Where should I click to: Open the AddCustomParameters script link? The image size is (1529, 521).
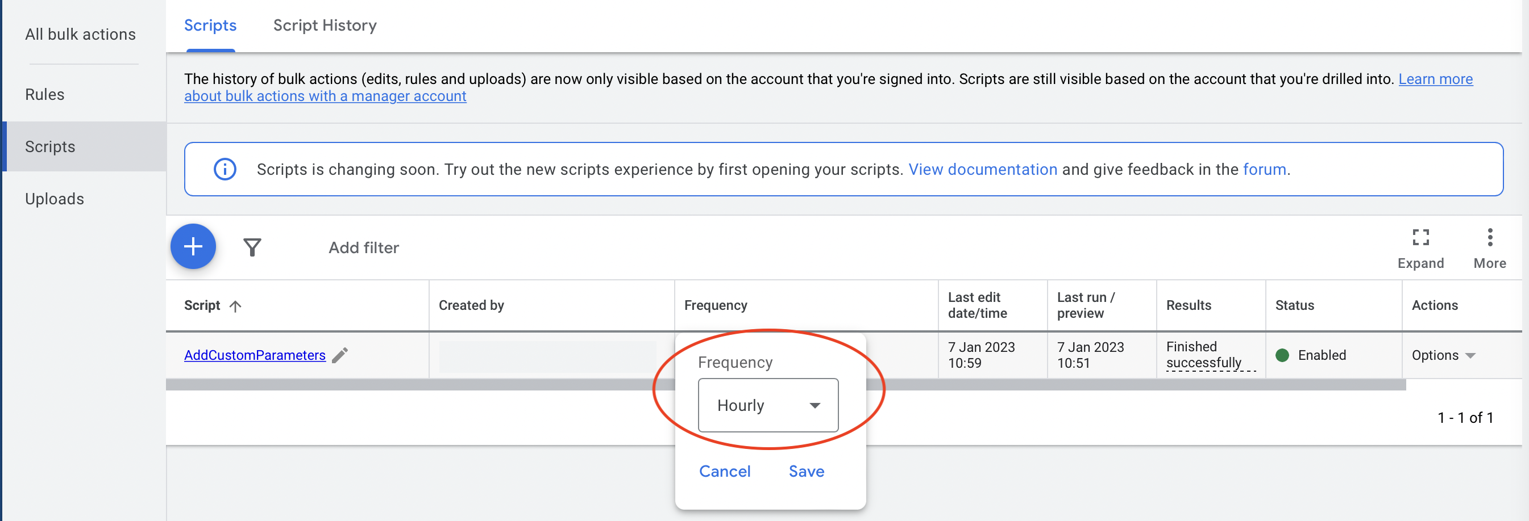pyautogui.click(x=255, y=355)
